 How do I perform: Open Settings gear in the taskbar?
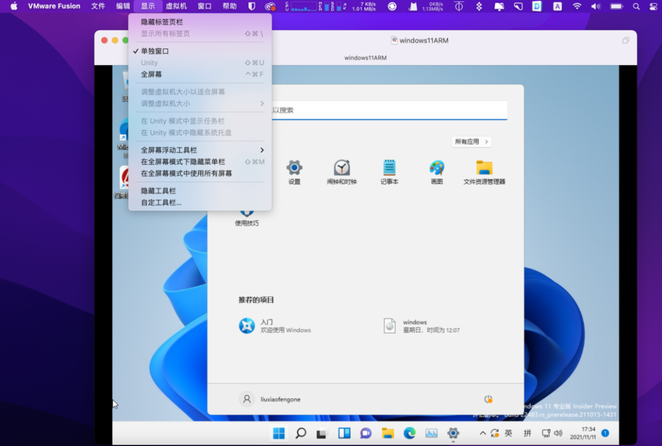coord(453,433)
